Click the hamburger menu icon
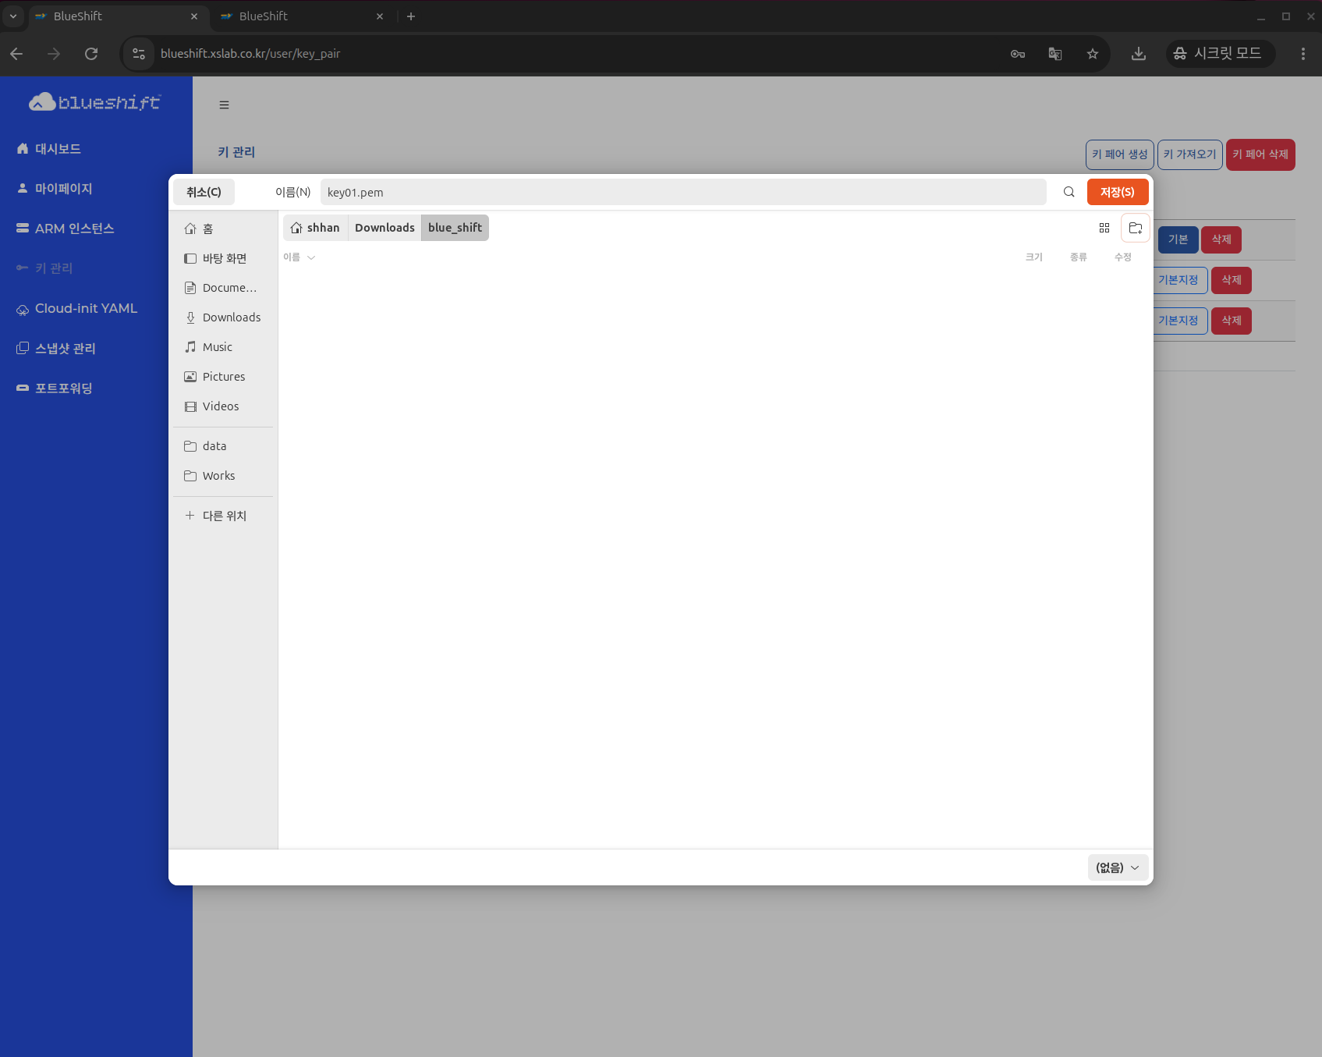The width and height of the screenshot is (1322, 1057). pyautogui.click(x=224, y=105)
